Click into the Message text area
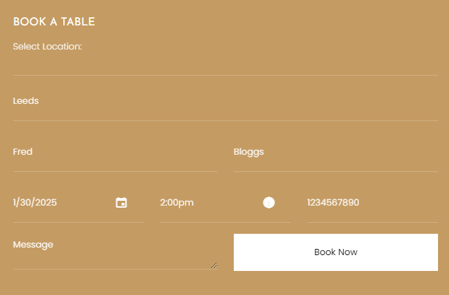The width and height of the screenshot is (449, 295). coord(115,252)
